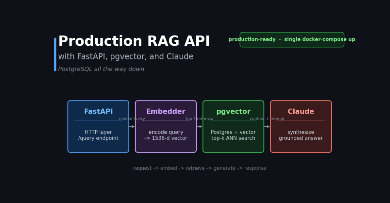Click tagline 'PostgreSQL all the way down'
This screenshot has height=203, width=390.
pyautogui.click(x=101, y=69)
